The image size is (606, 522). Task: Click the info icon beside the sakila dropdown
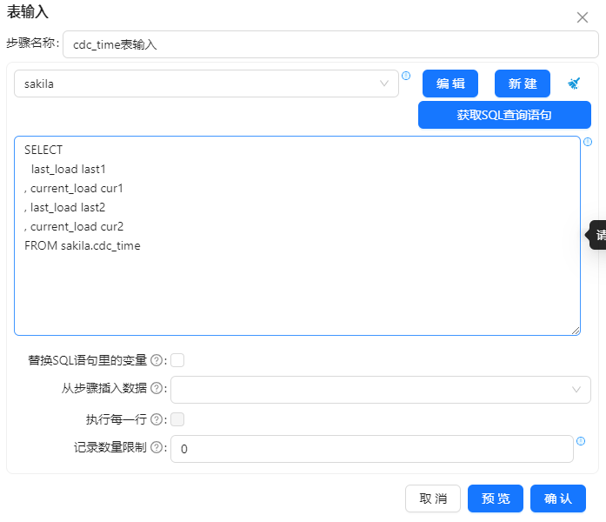406,76
